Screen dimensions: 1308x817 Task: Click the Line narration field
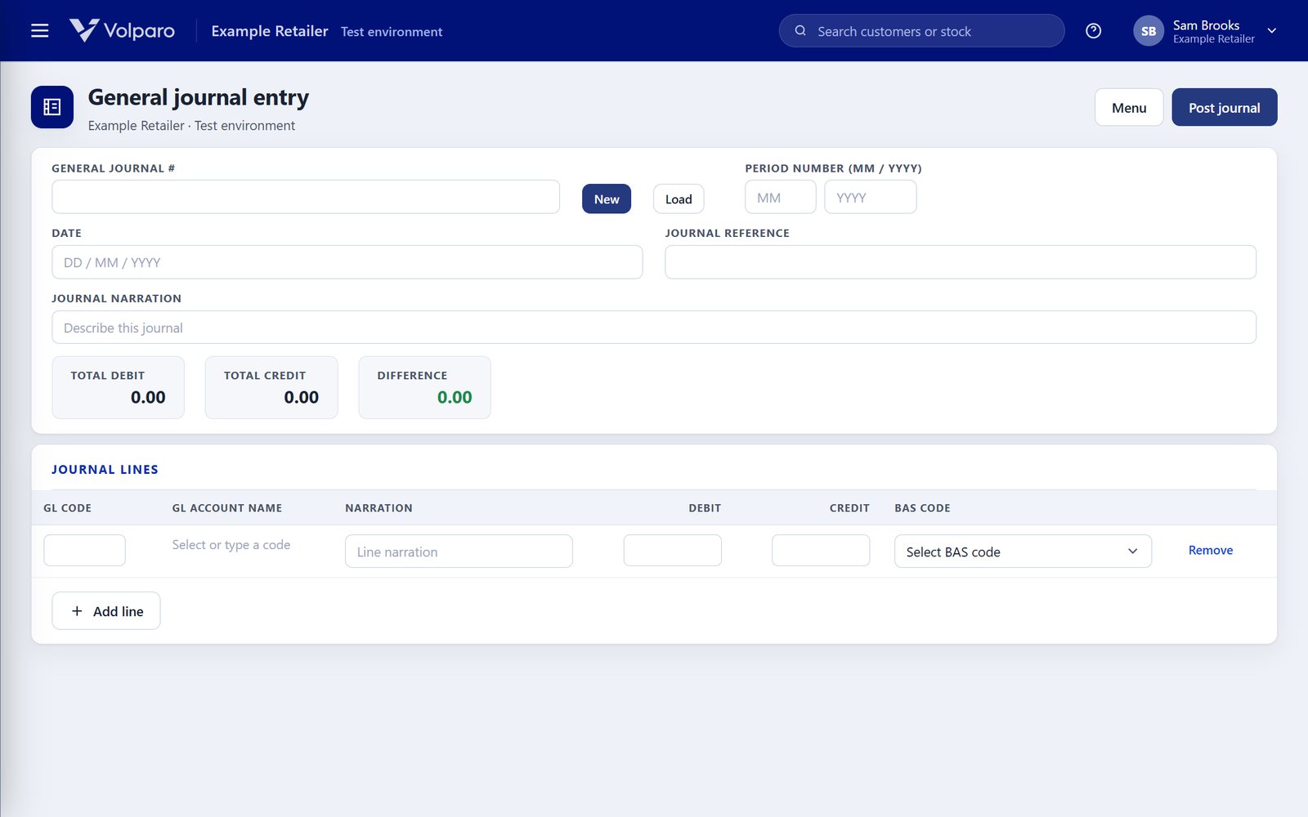pos(459,551)
